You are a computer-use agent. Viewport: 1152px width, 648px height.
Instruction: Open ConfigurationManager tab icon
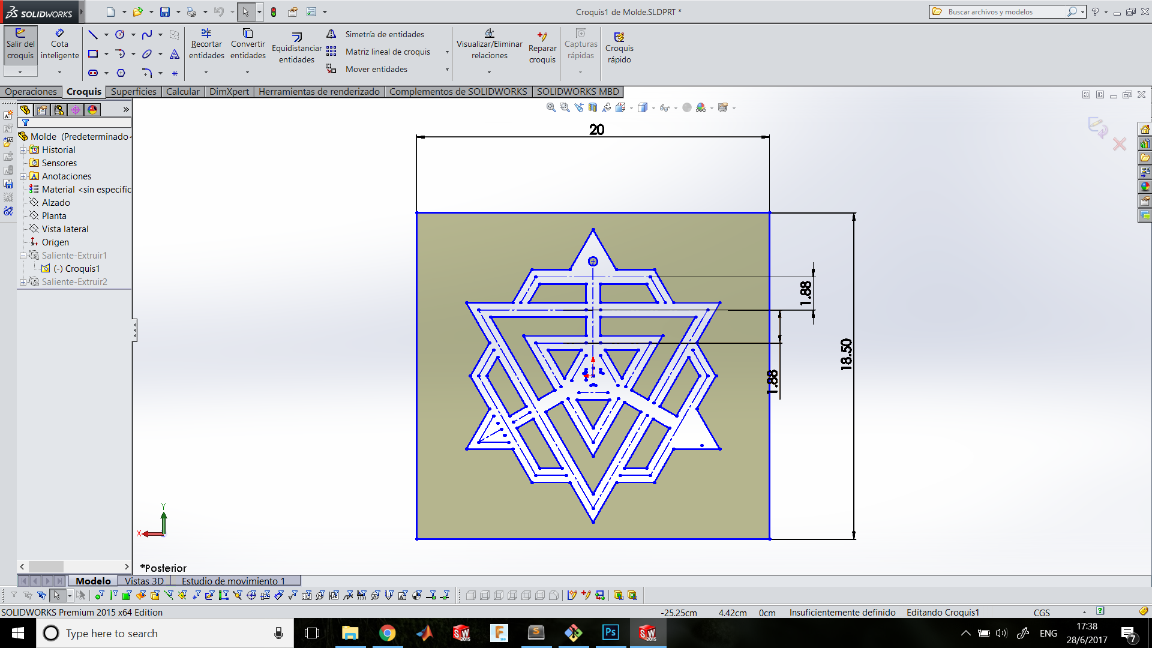(59, 110)
